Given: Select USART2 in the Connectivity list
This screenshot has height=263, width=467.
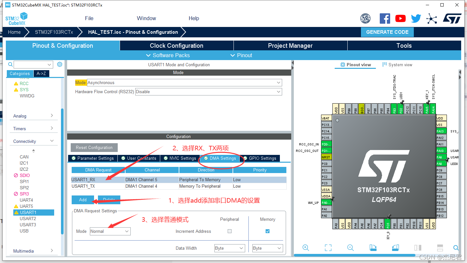Looking at the screenshot, I should click(x=28, y=219).
